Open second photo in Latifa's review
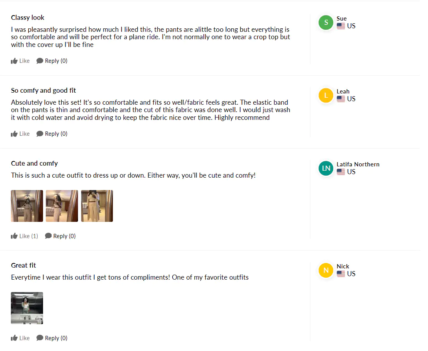This screenshot has height=351, width=428. click(62, 206)
